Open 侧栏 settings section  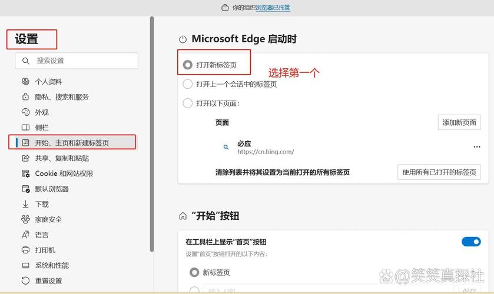pos(42,128)
